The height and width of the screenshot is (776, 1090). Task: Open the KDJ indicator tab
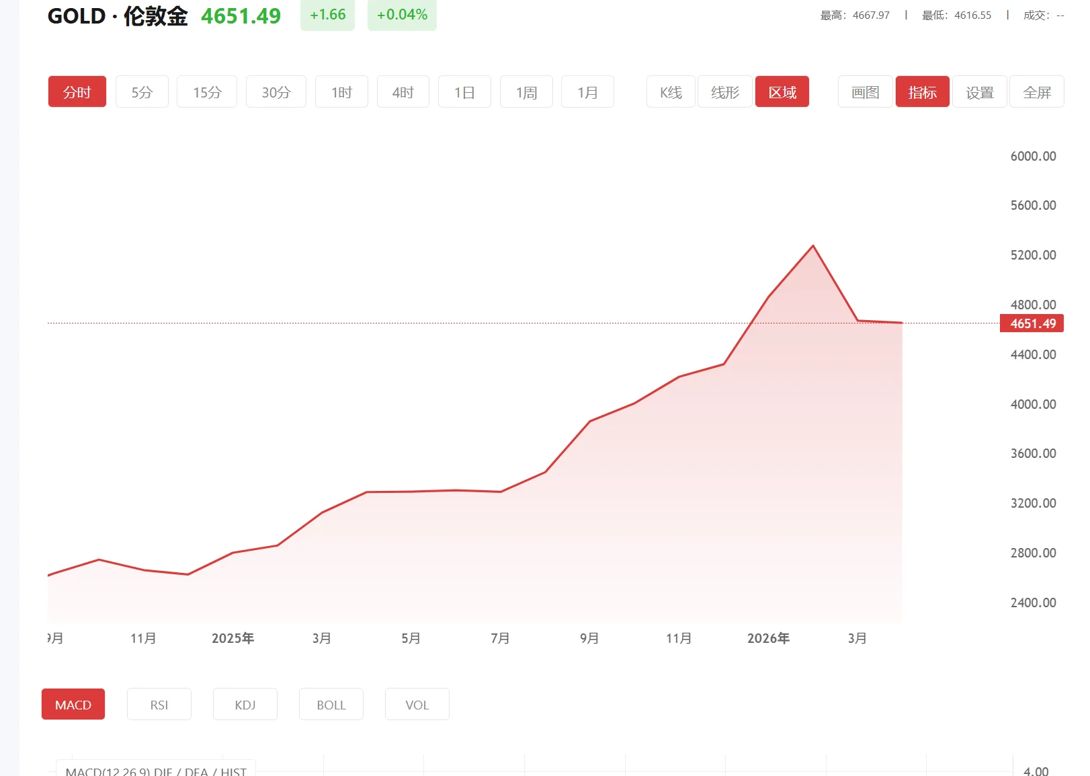245,704
